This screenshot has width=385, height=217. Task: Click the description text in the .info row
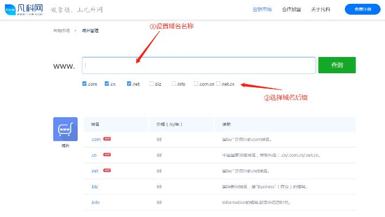pyautogui.click(x=257, y=202)
